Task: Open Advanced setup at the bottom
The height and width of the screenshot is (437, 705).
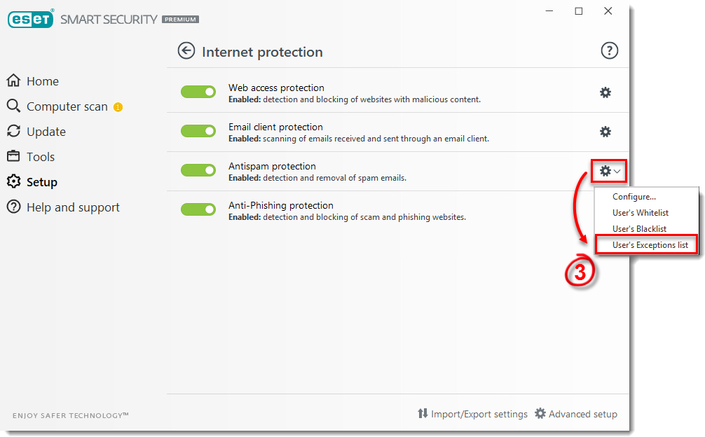Action: pyautogui.click(x=576, y=414)
